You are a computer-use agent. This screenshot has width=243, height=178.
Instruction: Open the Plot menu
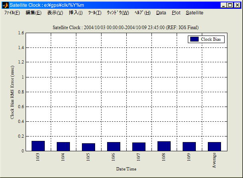[176, 13]
